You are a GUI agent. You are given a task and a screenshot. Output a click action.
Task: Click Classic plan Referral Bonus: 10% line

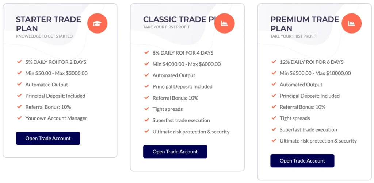point(175,98)
